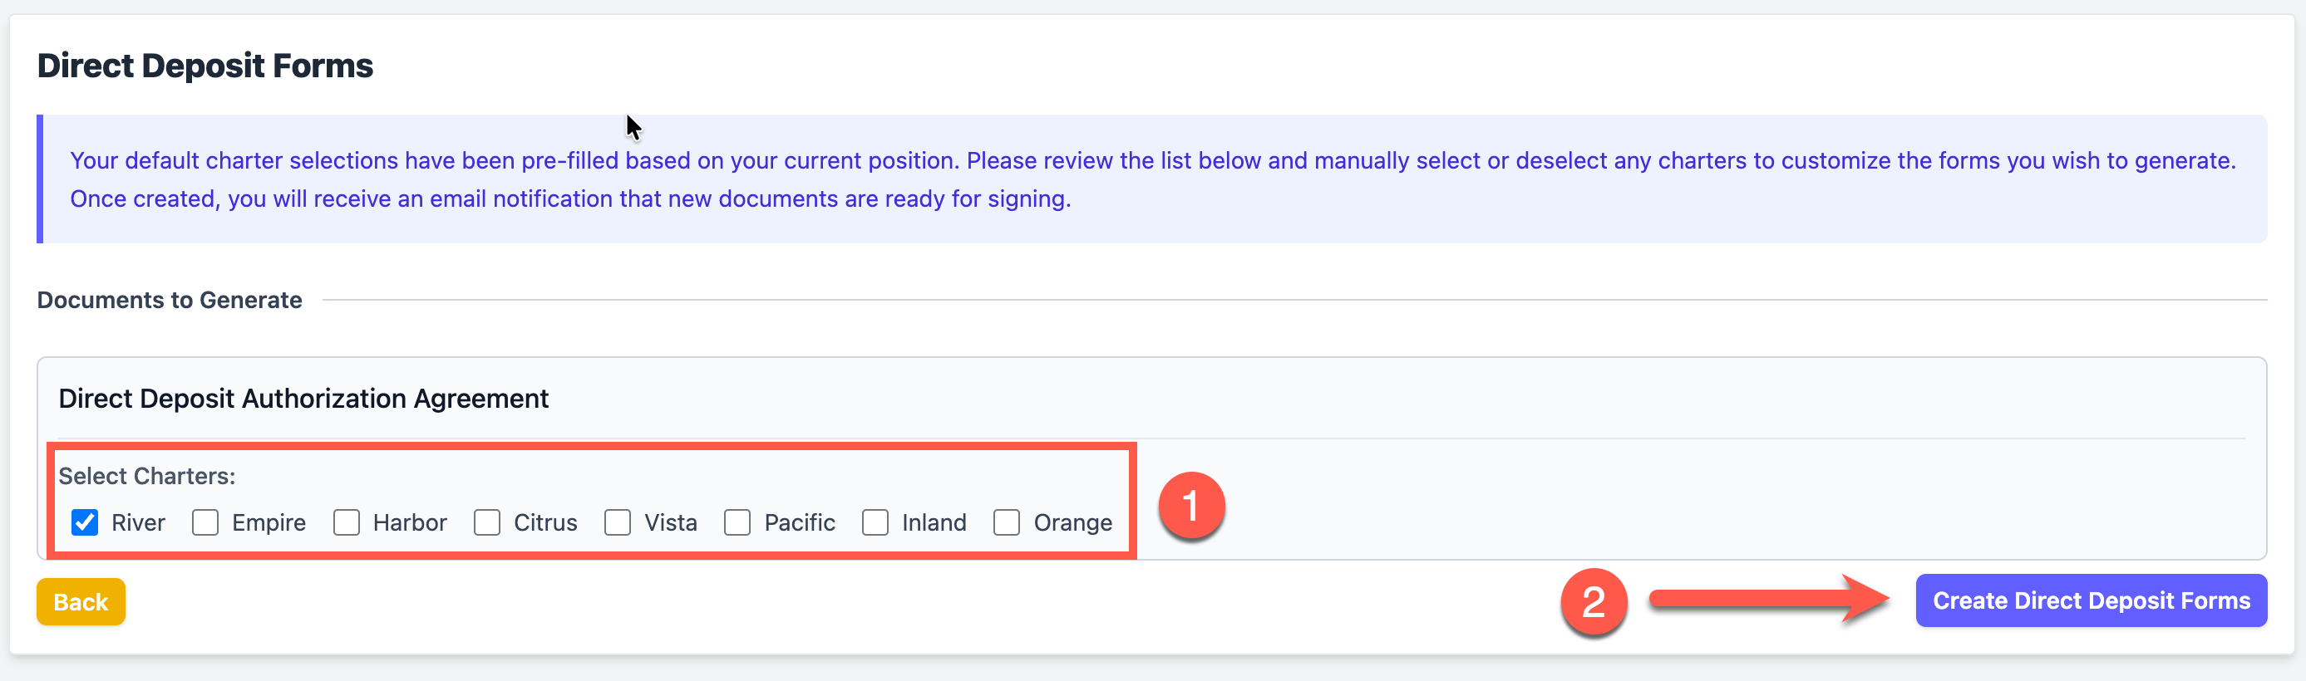
Task: Uncheck the River charter checkbox
Action: coord(85,522)
